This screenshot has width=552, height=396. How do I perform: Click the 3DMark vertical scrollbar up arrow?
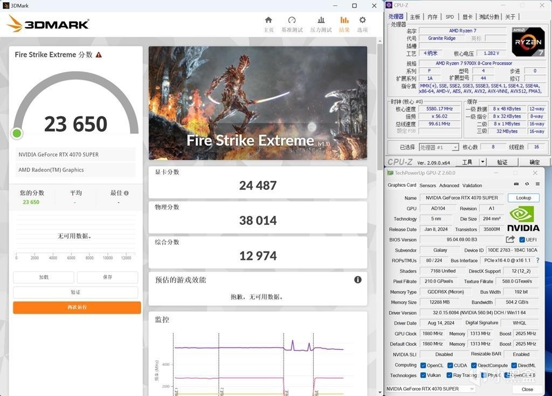click(x=379, y=41)
